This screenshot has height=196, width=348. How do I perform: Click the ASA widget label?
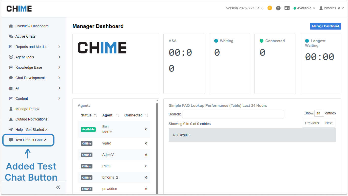(173, 41)
